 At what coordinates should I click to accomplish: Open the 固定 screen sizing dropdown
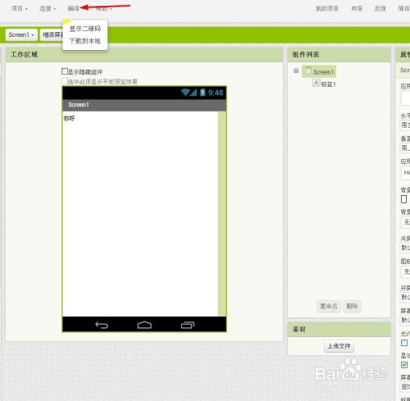click(x=405, y=387)
